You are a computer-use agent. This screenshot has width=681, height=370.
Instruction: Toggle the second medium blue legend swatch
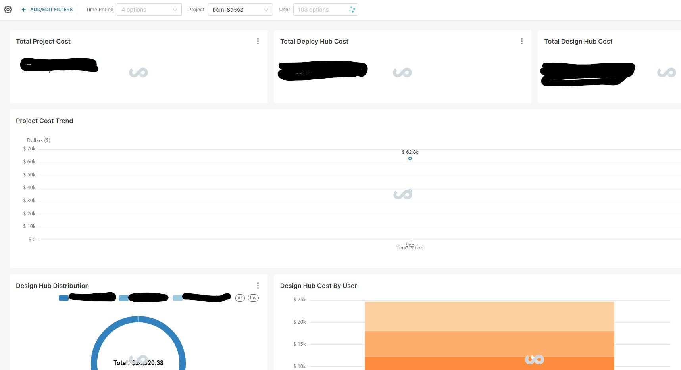pyautogui.click(x=123, y=298)
